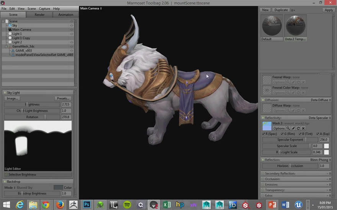Toggle the B (Tint) checkbox
Screen dimensions: 337x210
(x=300, y=134)
